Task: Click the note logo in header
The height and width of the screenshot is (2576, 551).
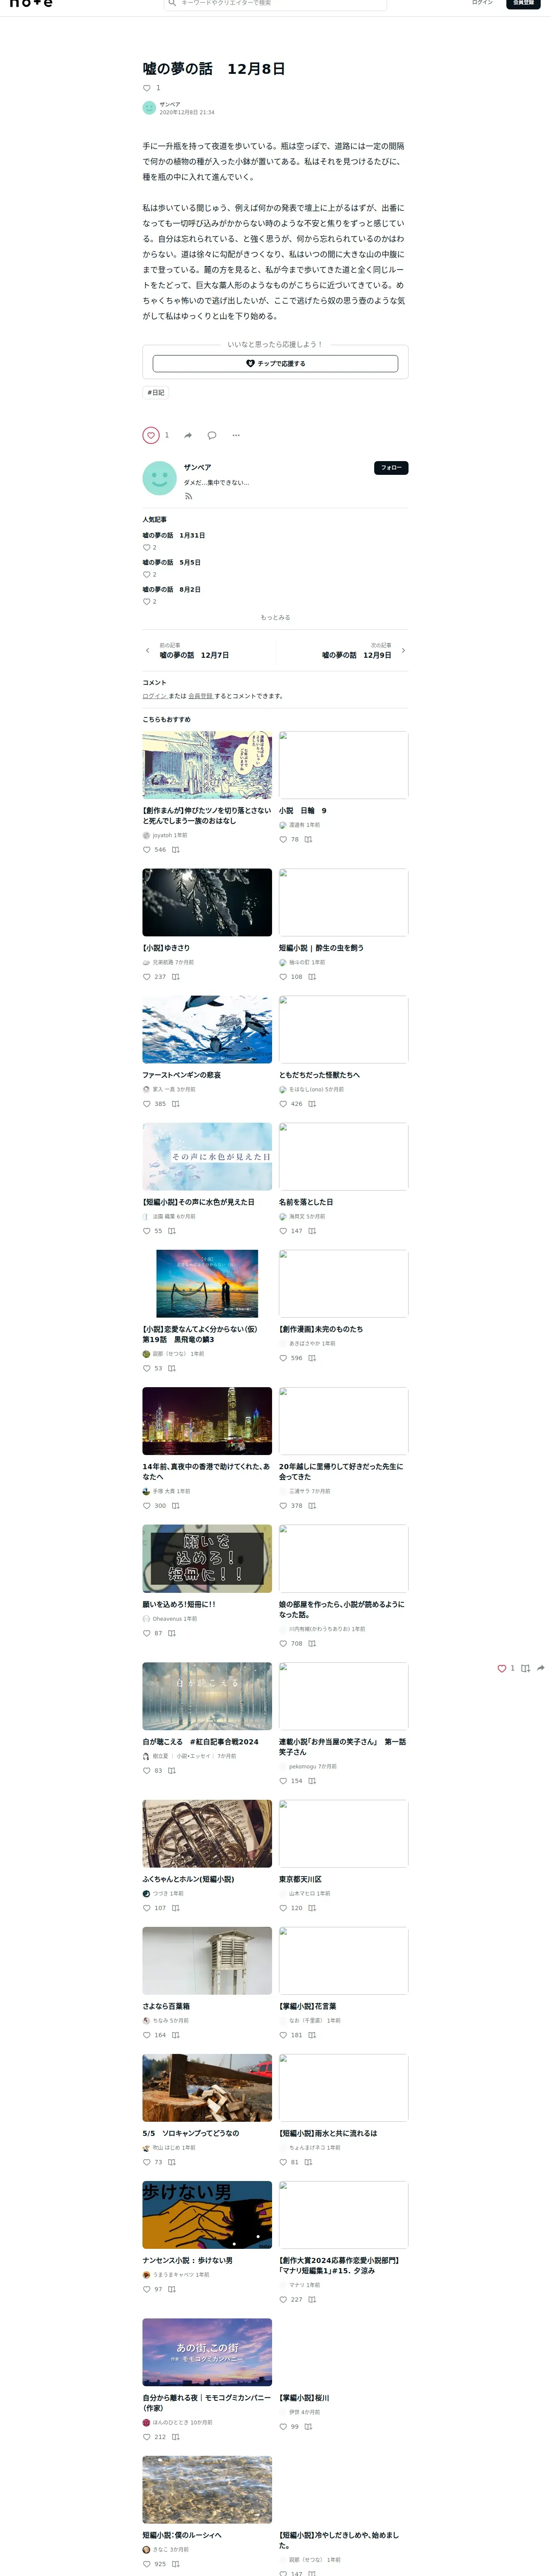Action: 30,4
